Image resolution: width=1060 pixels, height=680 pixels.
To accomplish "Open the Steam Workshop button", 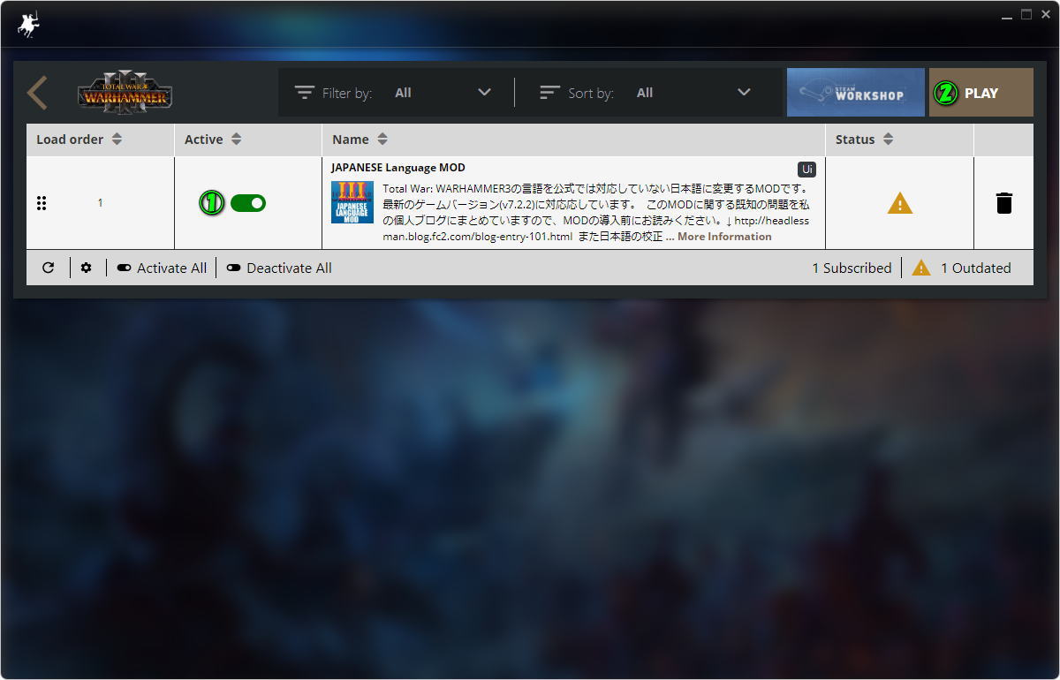I will point(856,93).
